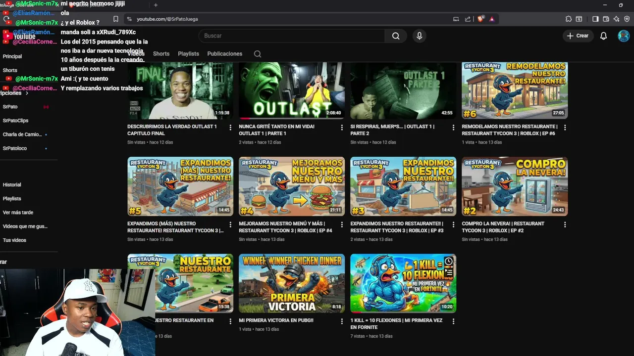Open the Brave VPN shield icon
Viewport: 634px width, 356px height.
click(x=627, y=19)
